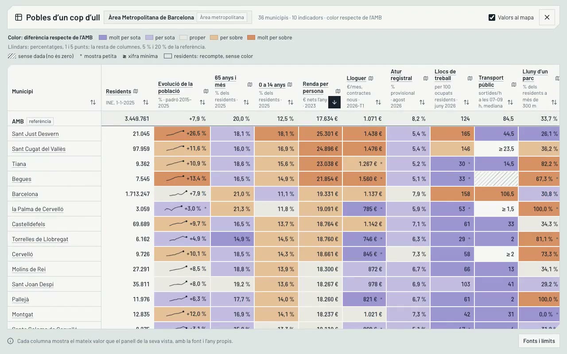Click the AMB referència badge
Image resolution: width=567 pixels, height=354 pixels.
click(40, 121)
